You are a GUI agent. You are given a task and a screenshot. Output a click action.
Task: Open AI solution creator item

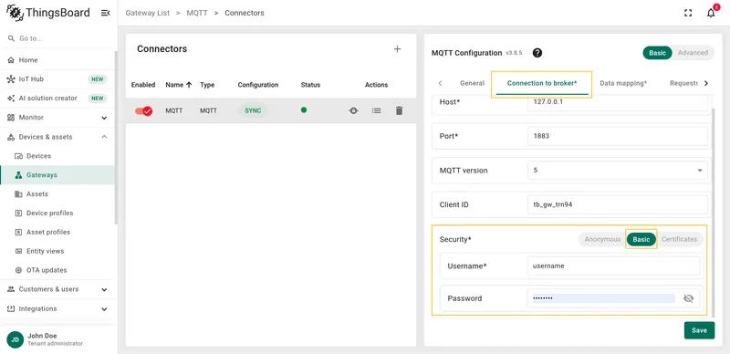57,99
